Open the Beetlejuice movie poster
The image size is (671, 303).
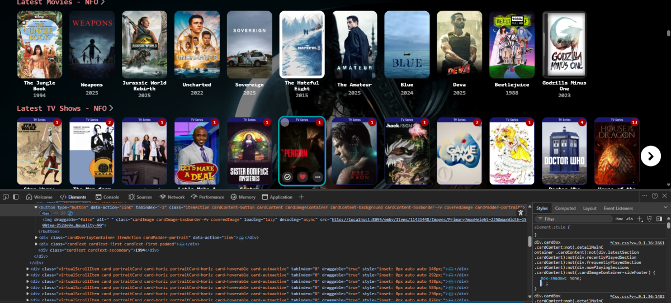[512, 44]
